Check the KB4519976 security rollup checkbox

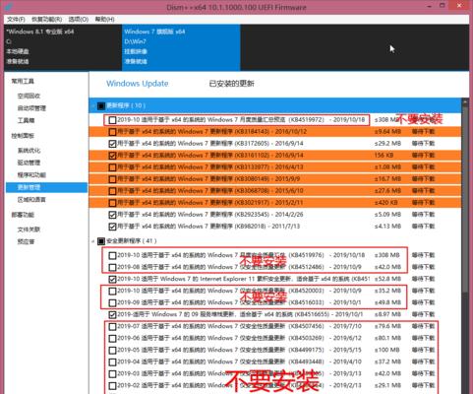112,255
